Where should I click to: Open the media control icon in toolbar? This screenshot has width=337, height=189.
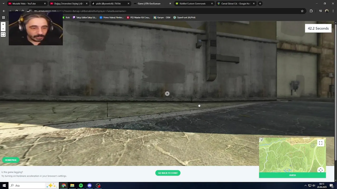(x=320, y=11)
